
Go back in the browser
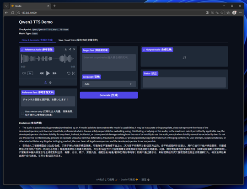[6, 13]
